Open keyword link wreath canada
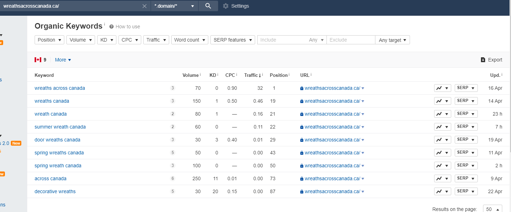511x212 pixels. point(51,114)
